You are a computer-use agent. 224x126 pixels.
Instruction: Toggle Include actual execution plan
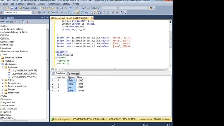[x=83, y=13]
